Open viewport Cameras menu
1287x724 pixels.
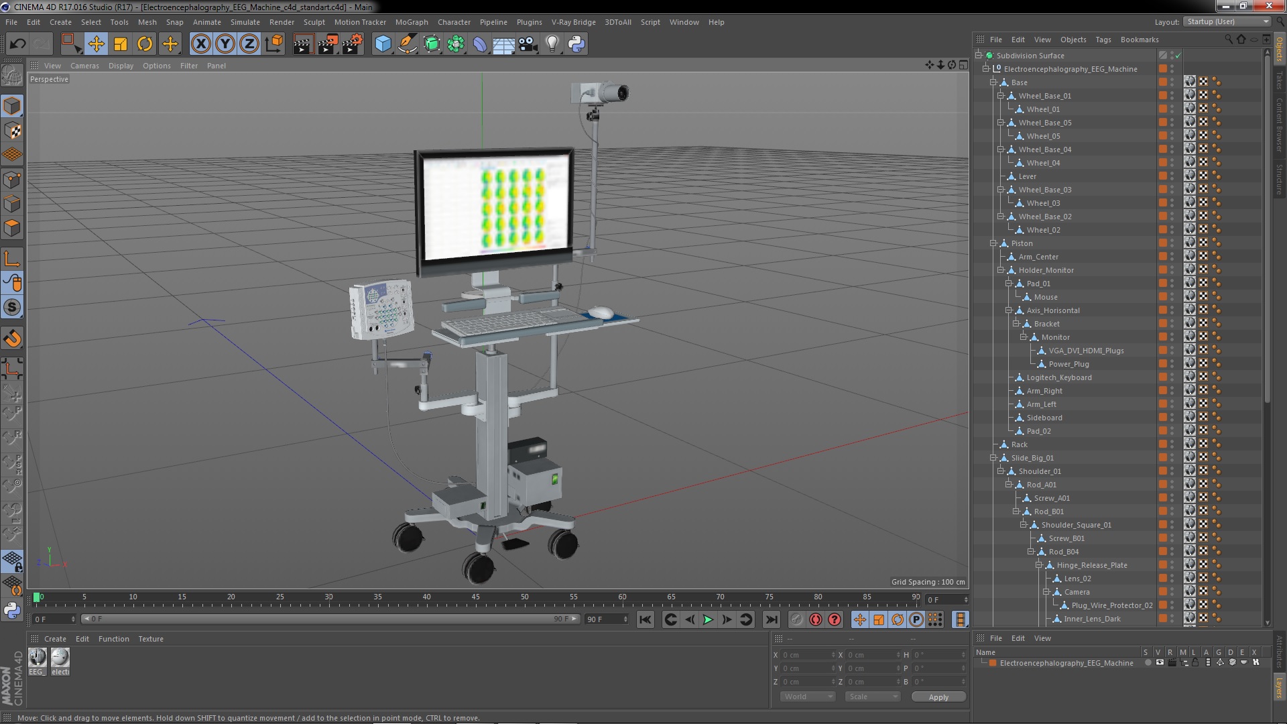pyautogui.click(x=84, y=66)
